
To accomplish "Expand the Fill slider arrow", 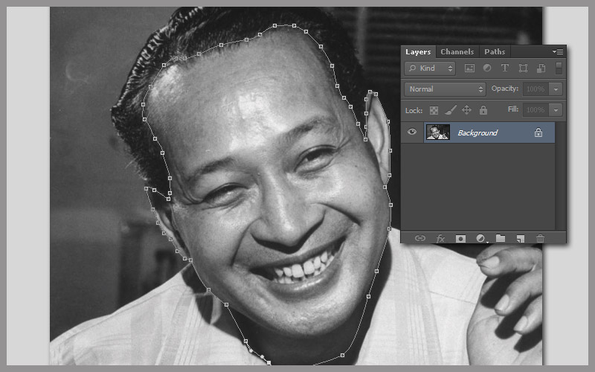I will tap(556, 110).
